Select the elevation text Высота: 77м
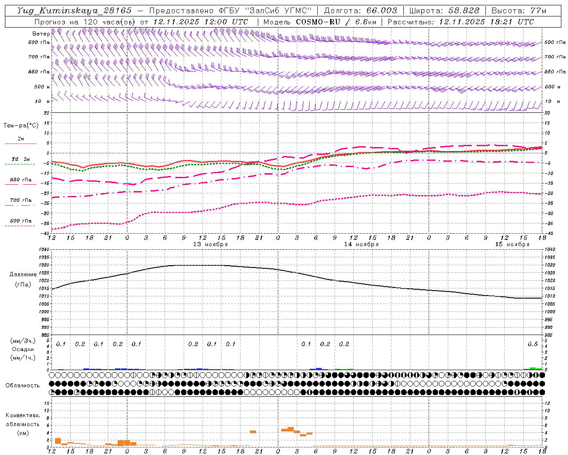Viewport: 568px width, 455px height. point(519,11)
